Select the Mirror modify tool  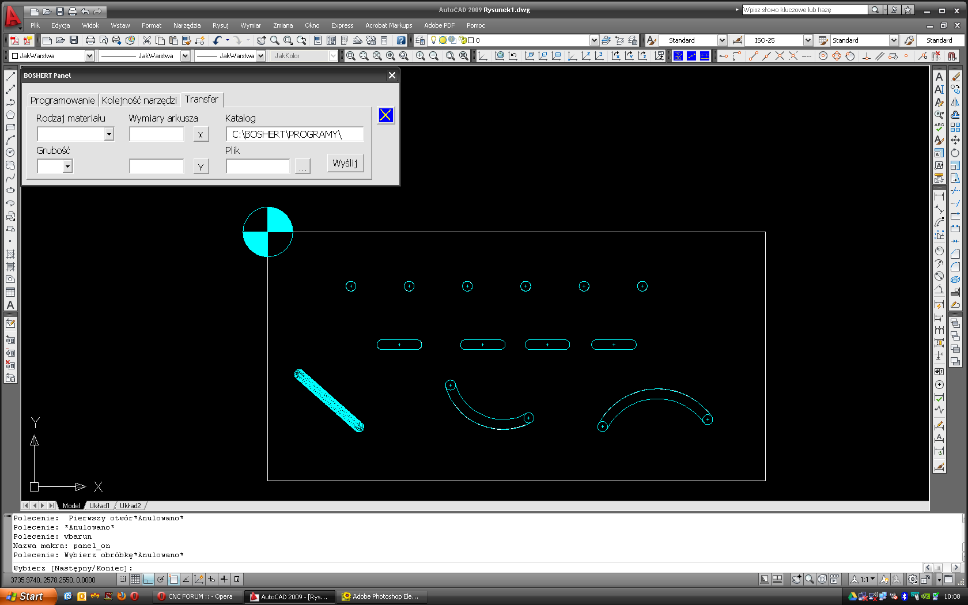(955, 102)
